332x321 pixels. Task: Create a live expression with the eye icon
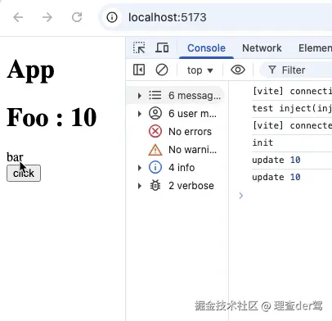pos(238,70)
